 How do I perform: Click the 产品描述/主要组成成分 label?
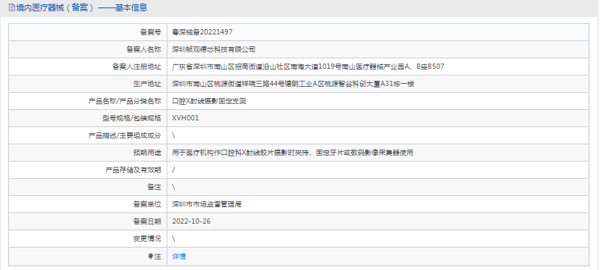pyautogui.click(x=125, y=135)
